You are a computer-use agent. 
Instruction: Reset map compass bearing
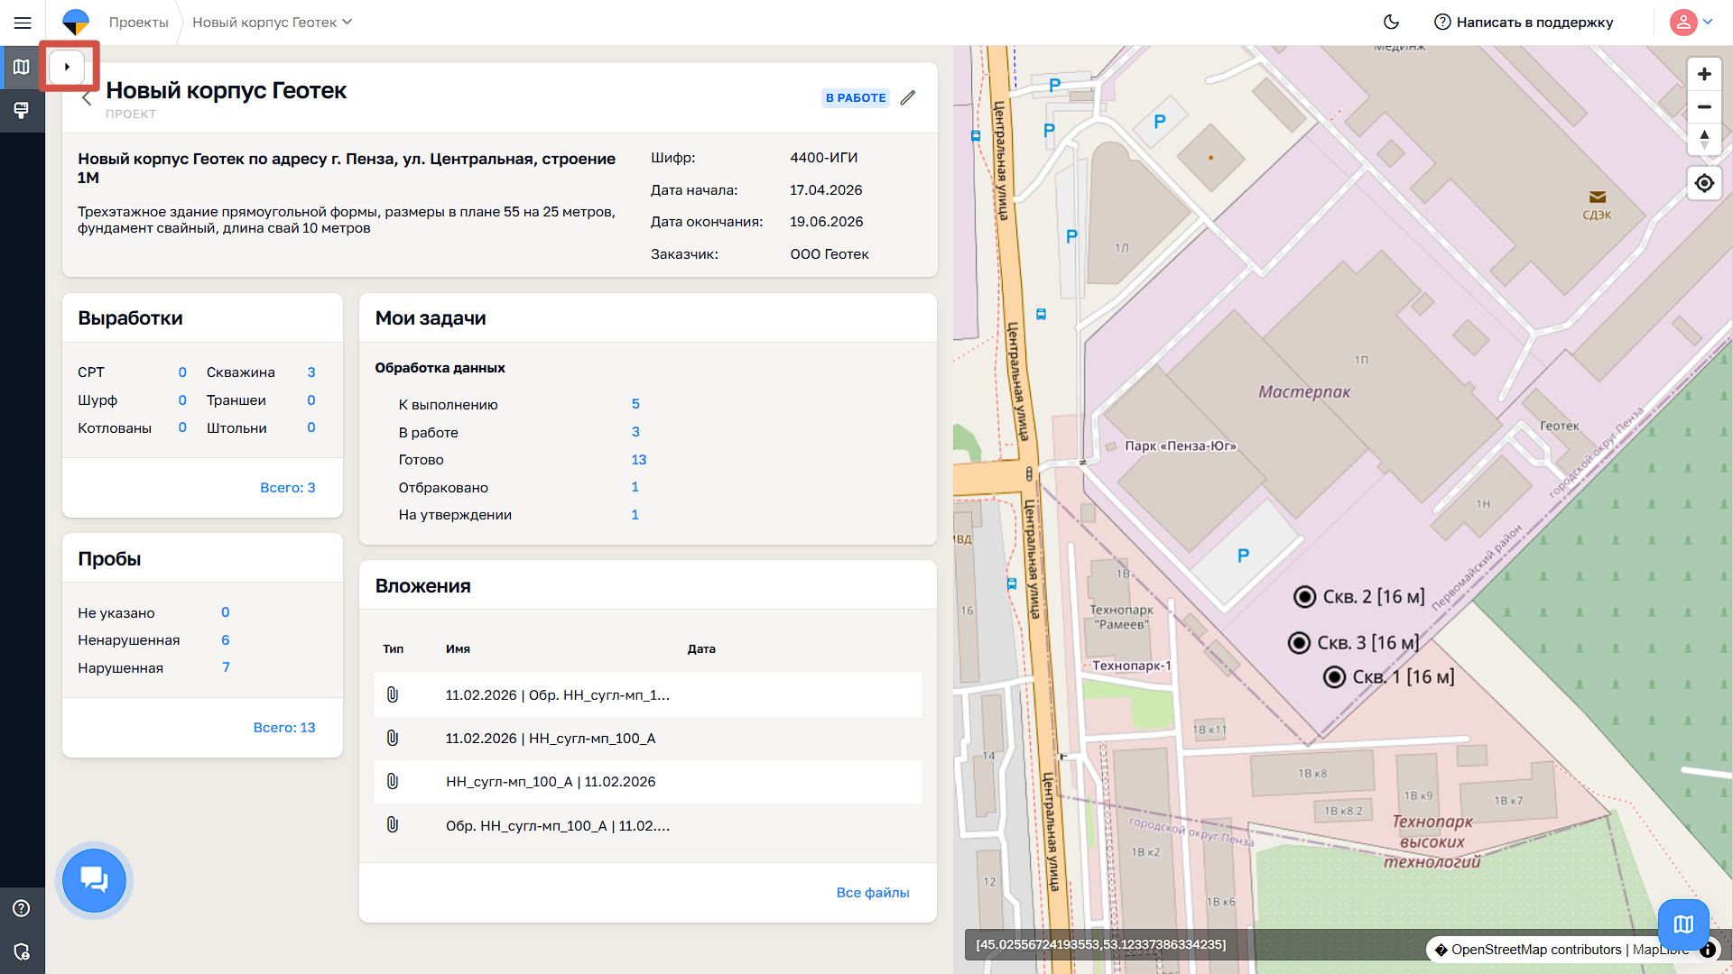point(1704,139)
